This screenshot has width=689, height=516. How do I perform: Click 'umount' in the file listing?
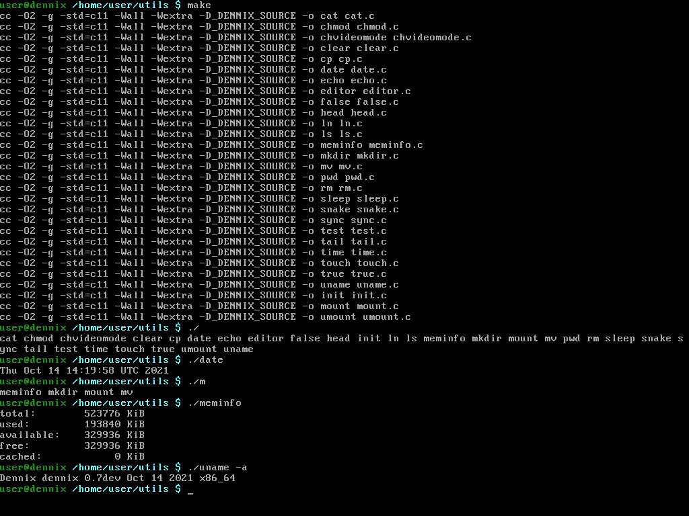click(x=199, y=349)
